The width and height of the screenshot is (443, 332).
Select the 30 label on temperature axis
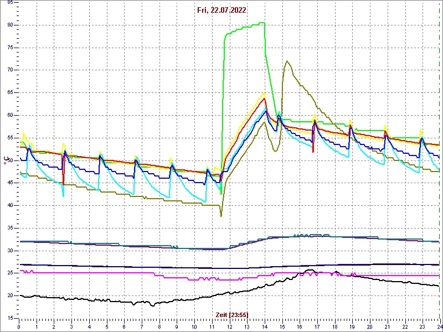[9, 251]
